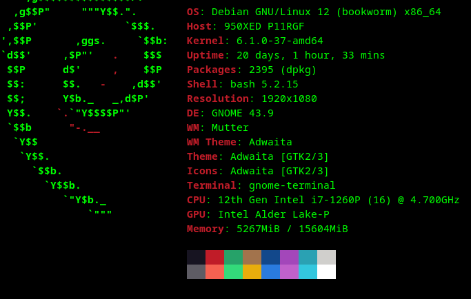The image size is (471, 299).
Task: Click the dark navy blue swatch
Action: click(270, 257)
